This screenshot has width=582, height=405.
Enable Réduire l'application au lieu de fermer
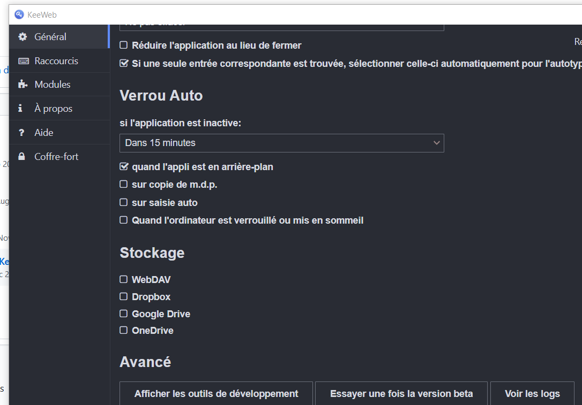pyautogui.click(x=123, y=45)
